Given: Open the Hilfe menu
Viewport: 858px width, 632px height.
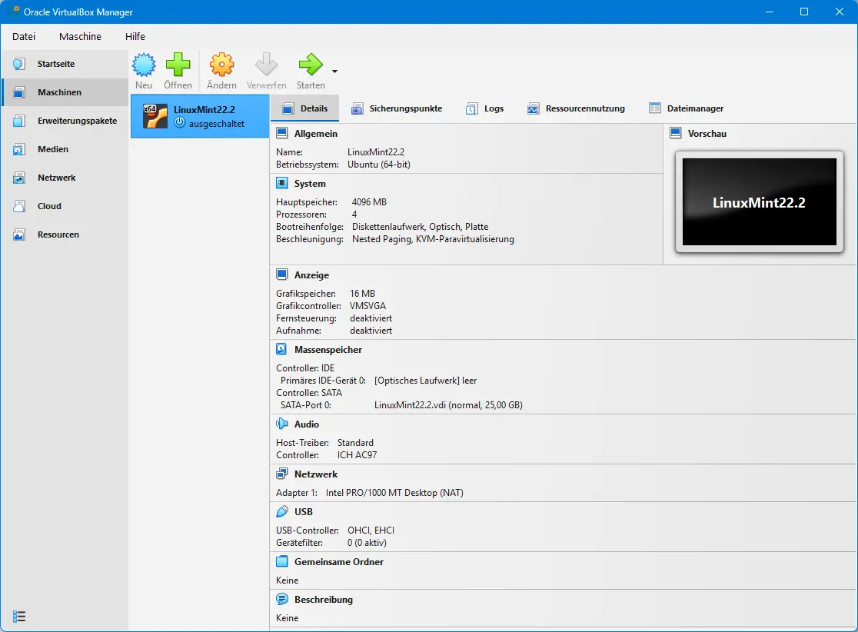Looking at the screenshot, I should (135, 36).
